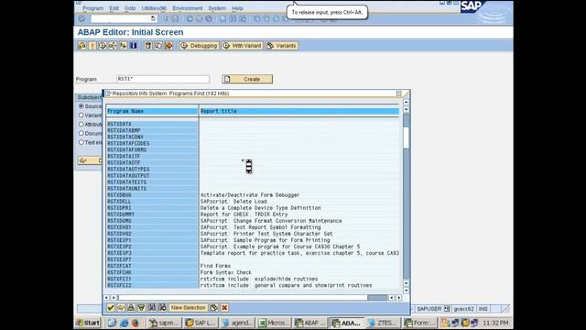The height and width of the screenshot is (330, 586).
Task: Click the green checkmark Choose icon in popup
Action: click(x=110, y=308)
